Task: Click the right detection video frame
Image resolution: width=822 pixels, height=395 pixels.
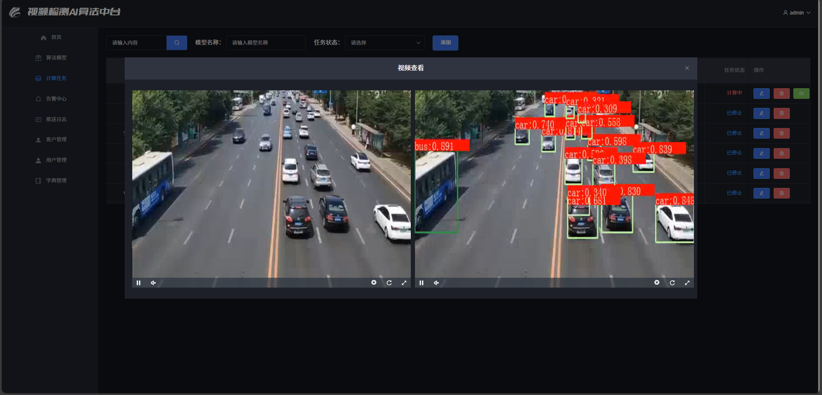Action: 554,188
